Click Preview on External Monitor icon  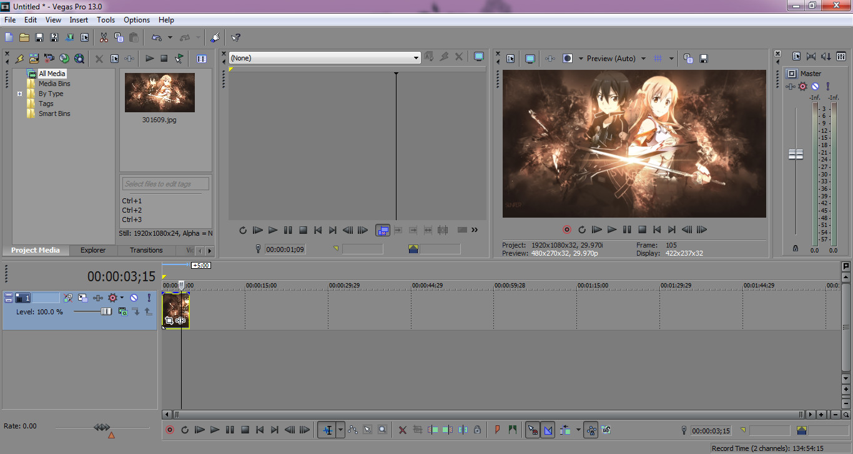click(530, 59)
